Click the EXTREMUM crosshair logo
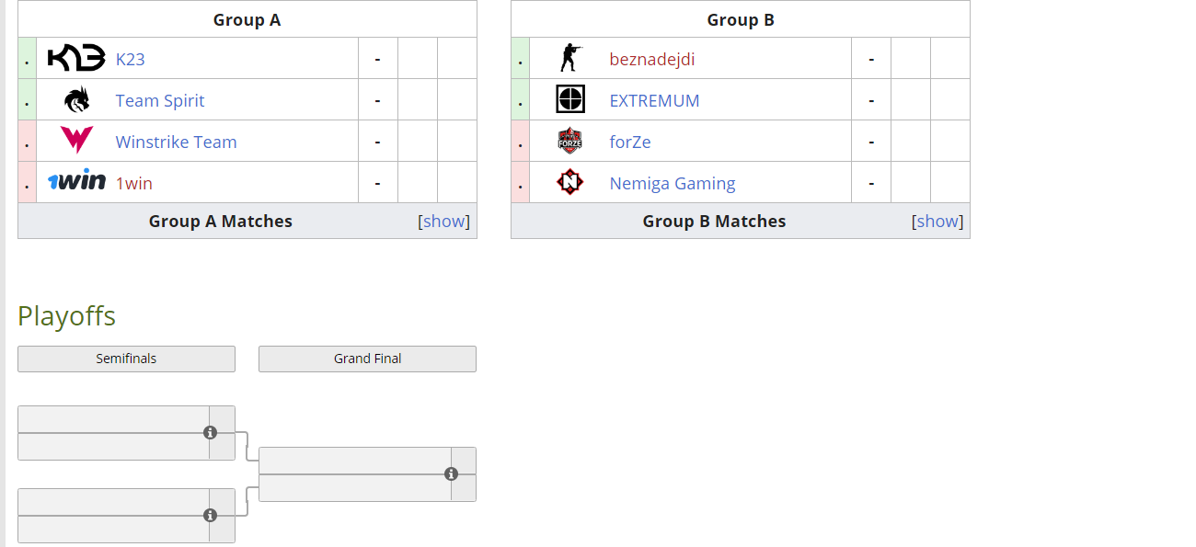1196x547 pixels. click(x=570, y=99)
